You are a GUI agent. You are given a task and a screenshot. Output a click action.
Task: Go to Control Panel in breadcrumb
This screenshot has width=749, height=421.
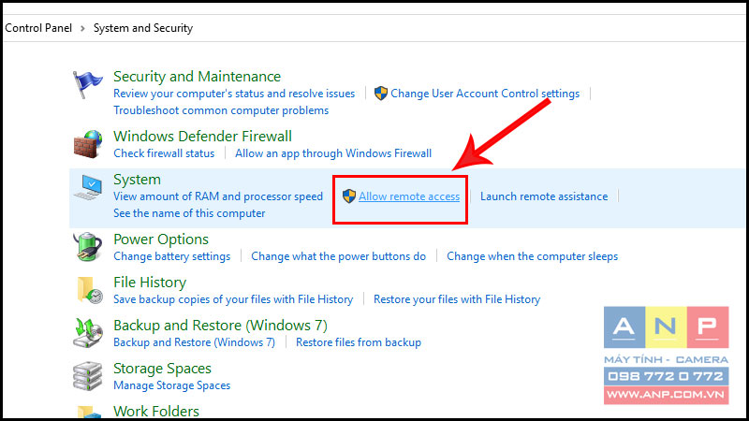point(38,28)
